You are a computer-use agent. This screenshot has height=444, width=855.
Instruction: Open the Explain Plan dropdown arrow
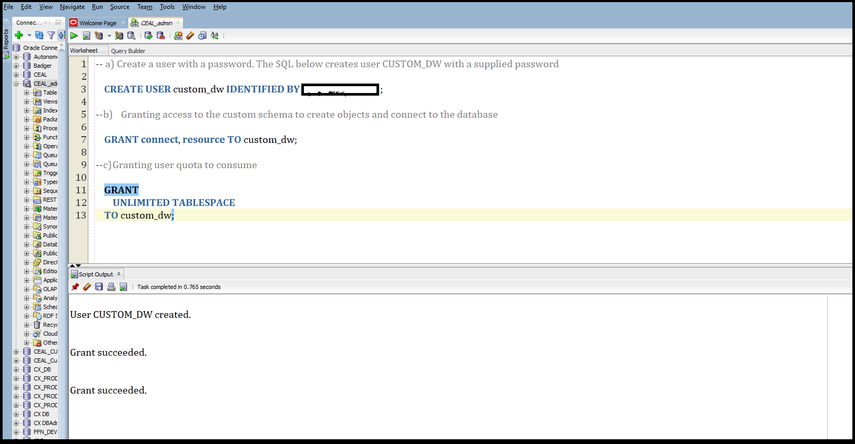click(x=109, y=36)
